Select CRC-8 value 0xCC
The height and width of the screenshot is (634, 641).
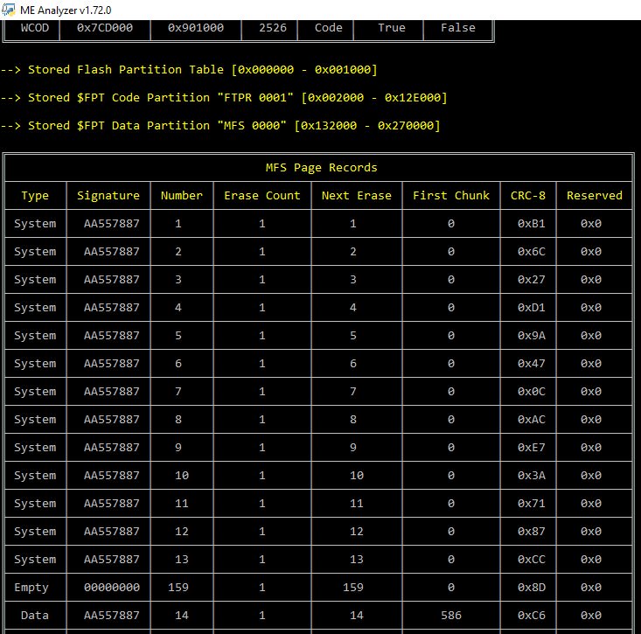click(532, 560)
